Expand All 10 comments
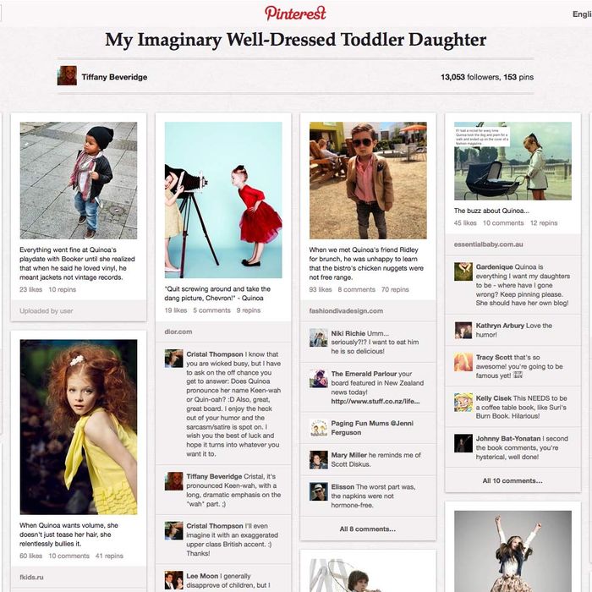 [x=513, y=480]
